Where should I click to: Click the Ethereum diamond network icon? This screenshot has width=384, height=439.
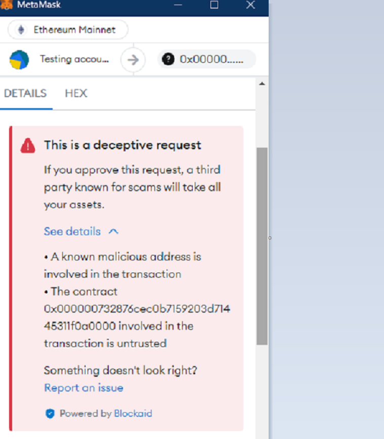21,30
